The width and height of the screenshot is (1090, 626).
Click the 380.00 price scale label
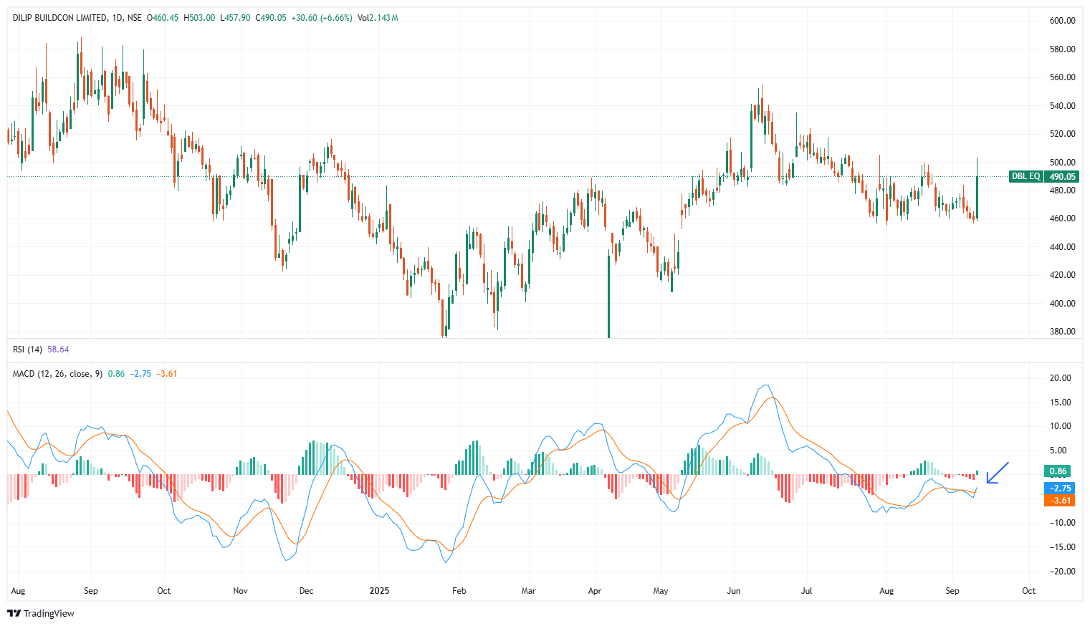click(x=1063, y=332)
